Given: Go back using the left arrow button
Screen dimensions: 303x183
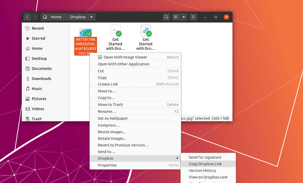Looking at the screenshot, I should 27,17.
